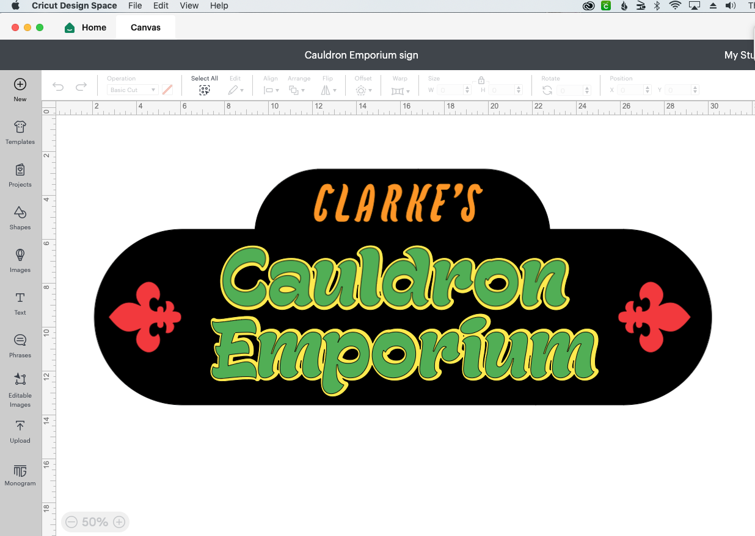Image resolution: width=755 pixels, height=536 pixels.
Task: Select the Text tool
Action: coord(20,303)
